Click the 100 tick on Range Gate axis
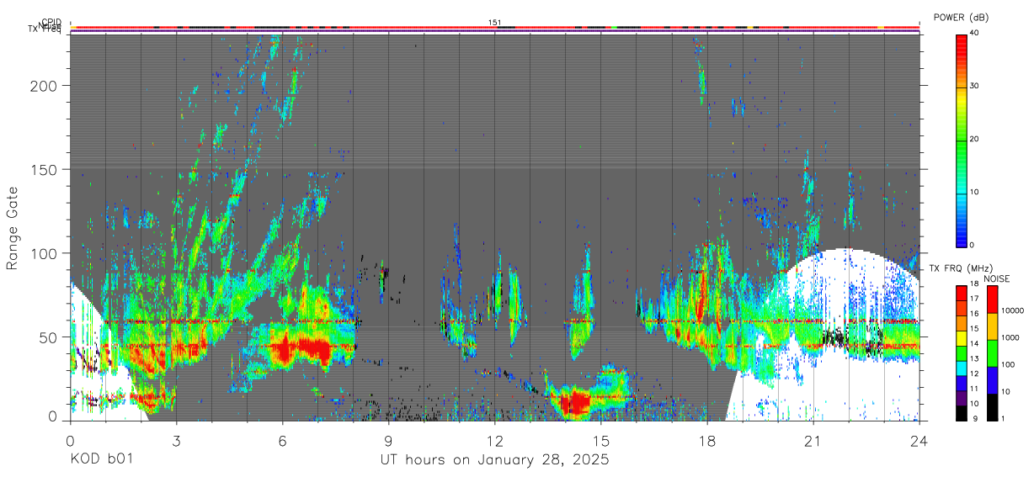Screen dimensions: 1034x477 45,253
